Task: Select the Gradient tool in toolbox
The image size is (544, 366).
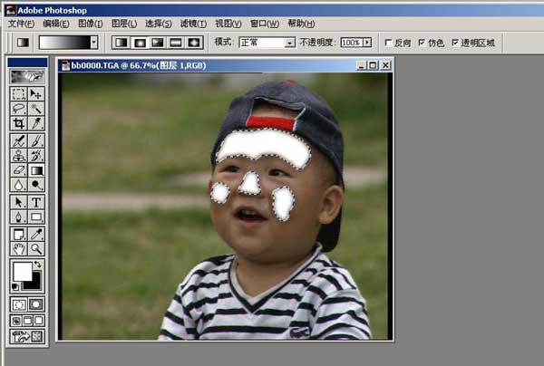Action: click(36, 170)
